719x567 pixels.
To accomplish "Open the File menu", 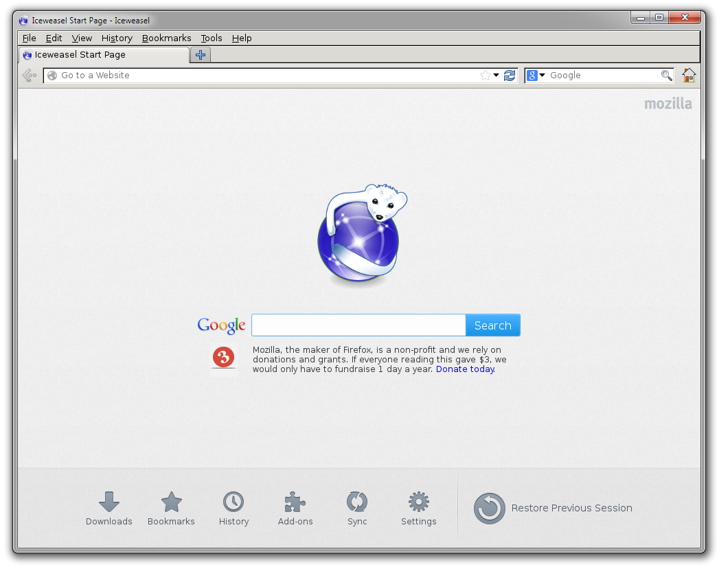I will coord(29,38).
